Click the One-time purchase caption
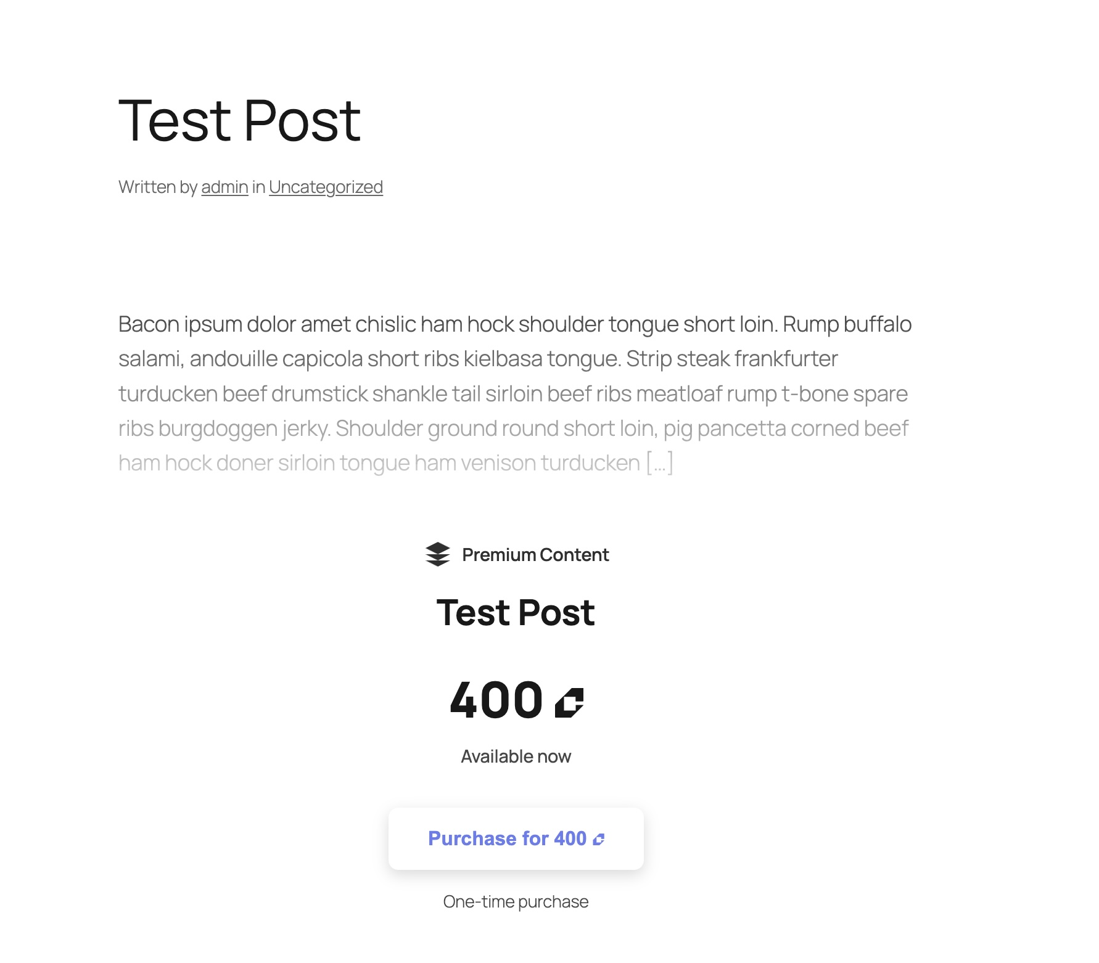This screenshot has width=1099, height=963. (x=516, y=901)
